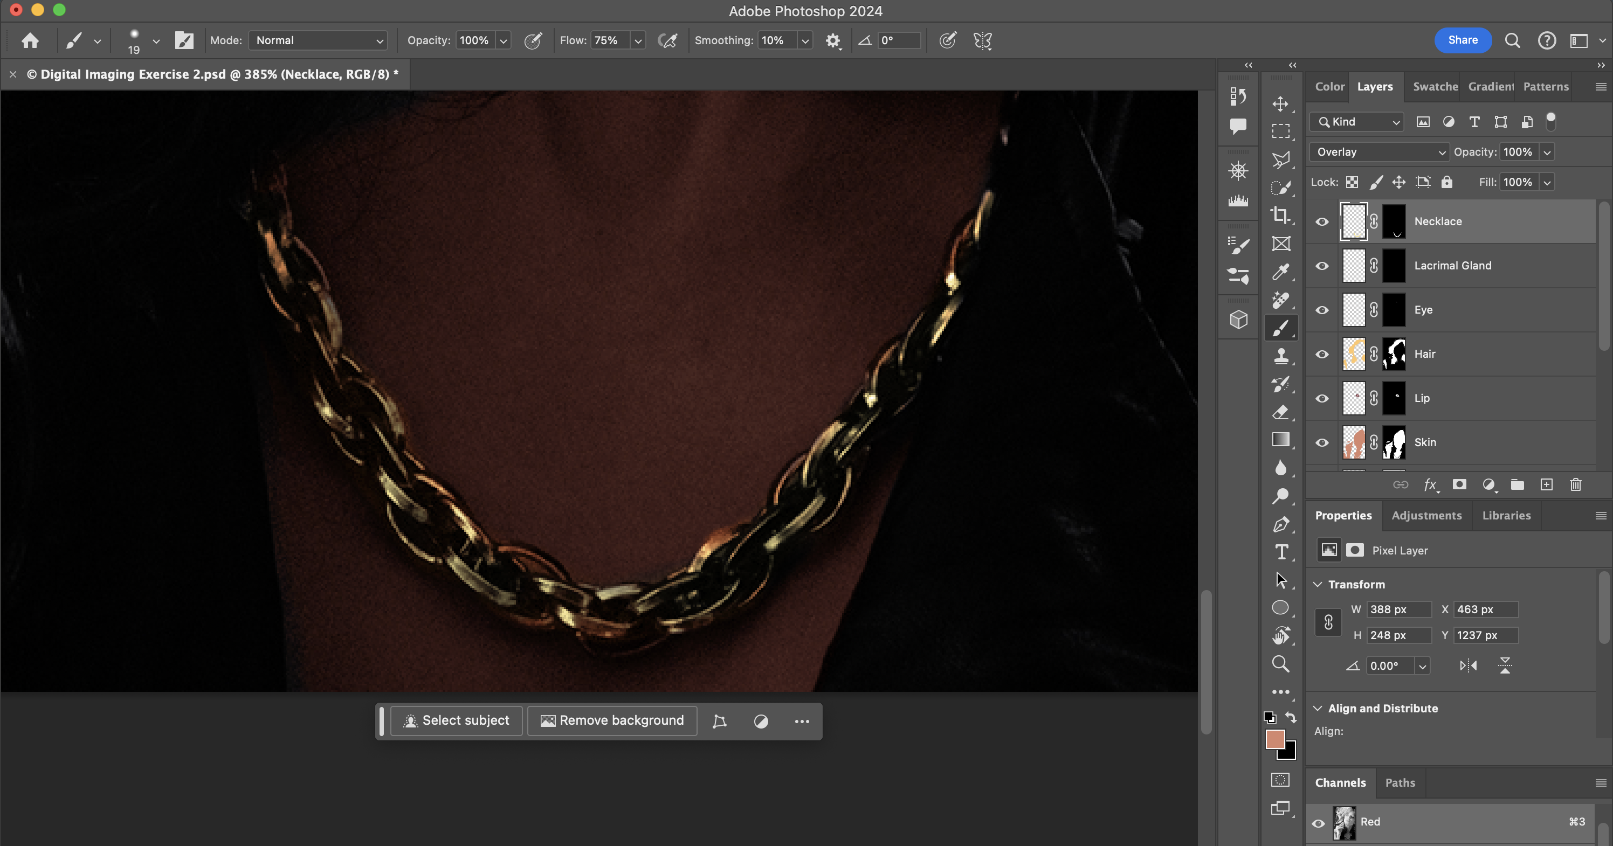Click the foreground color swatch
This screenshot has width=1613, height=846.
coord(1274,740)
